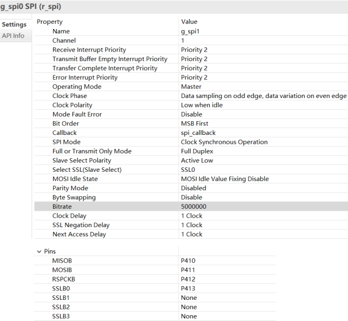Click the Slave Select Polarity label
Viewport: 348px width, 321px height.
click(82, 160)
